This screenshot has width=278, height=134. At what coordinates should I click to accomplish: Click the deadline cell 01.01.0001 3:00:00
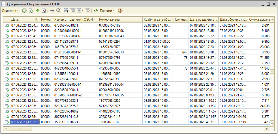(157, 42)
